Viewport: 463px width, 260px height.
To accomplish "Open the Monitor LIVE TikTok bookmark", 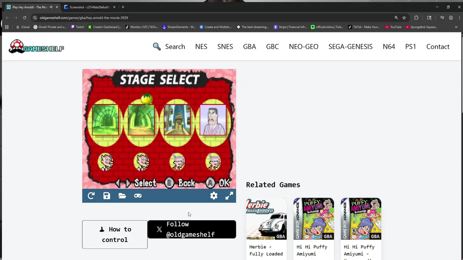I will tap(141, 27).
